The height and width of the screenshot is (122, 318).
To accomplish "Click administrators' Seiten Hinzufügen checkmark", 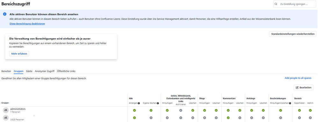I will point(167,110).
